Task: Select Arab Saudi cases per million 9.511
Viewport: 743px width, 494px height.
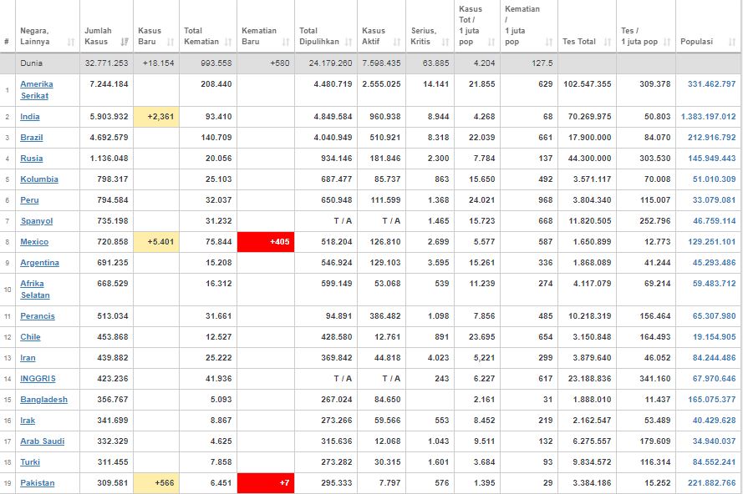Action: (484, 441)
